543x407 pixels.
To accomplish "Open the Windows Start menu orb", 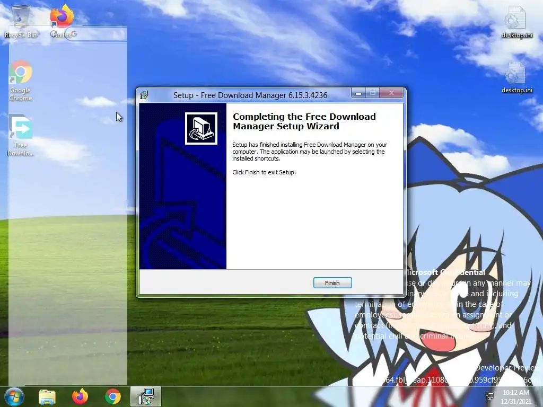I will (14, 396).
